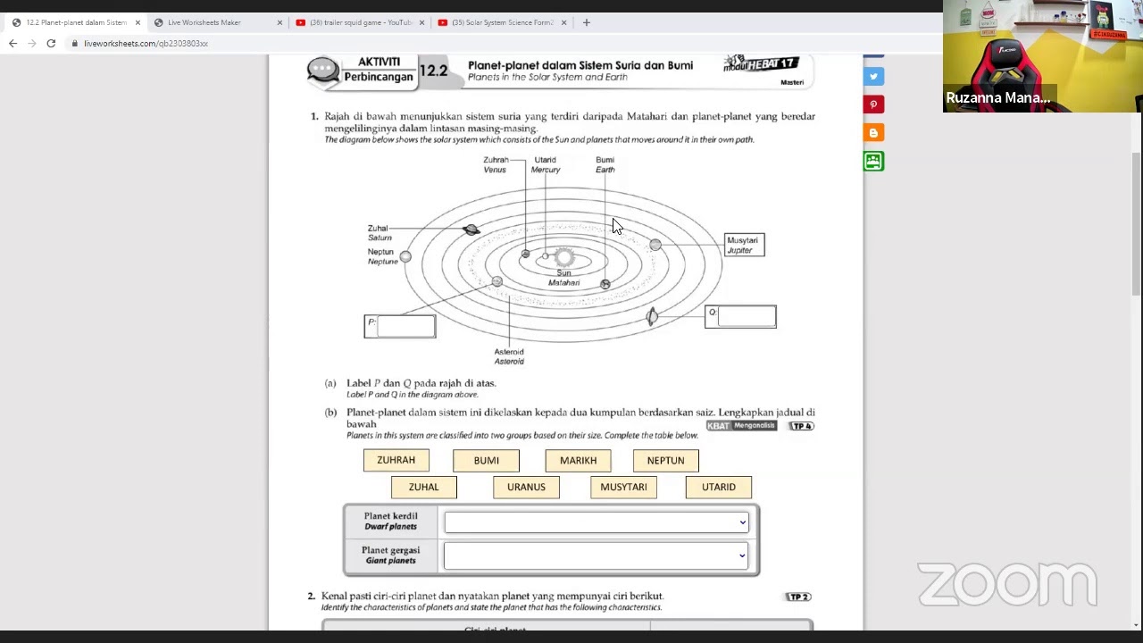The width and height of the screenshot is (1143, 643).
Task: Click the address bar URL
Action: (x=146, y=43)
